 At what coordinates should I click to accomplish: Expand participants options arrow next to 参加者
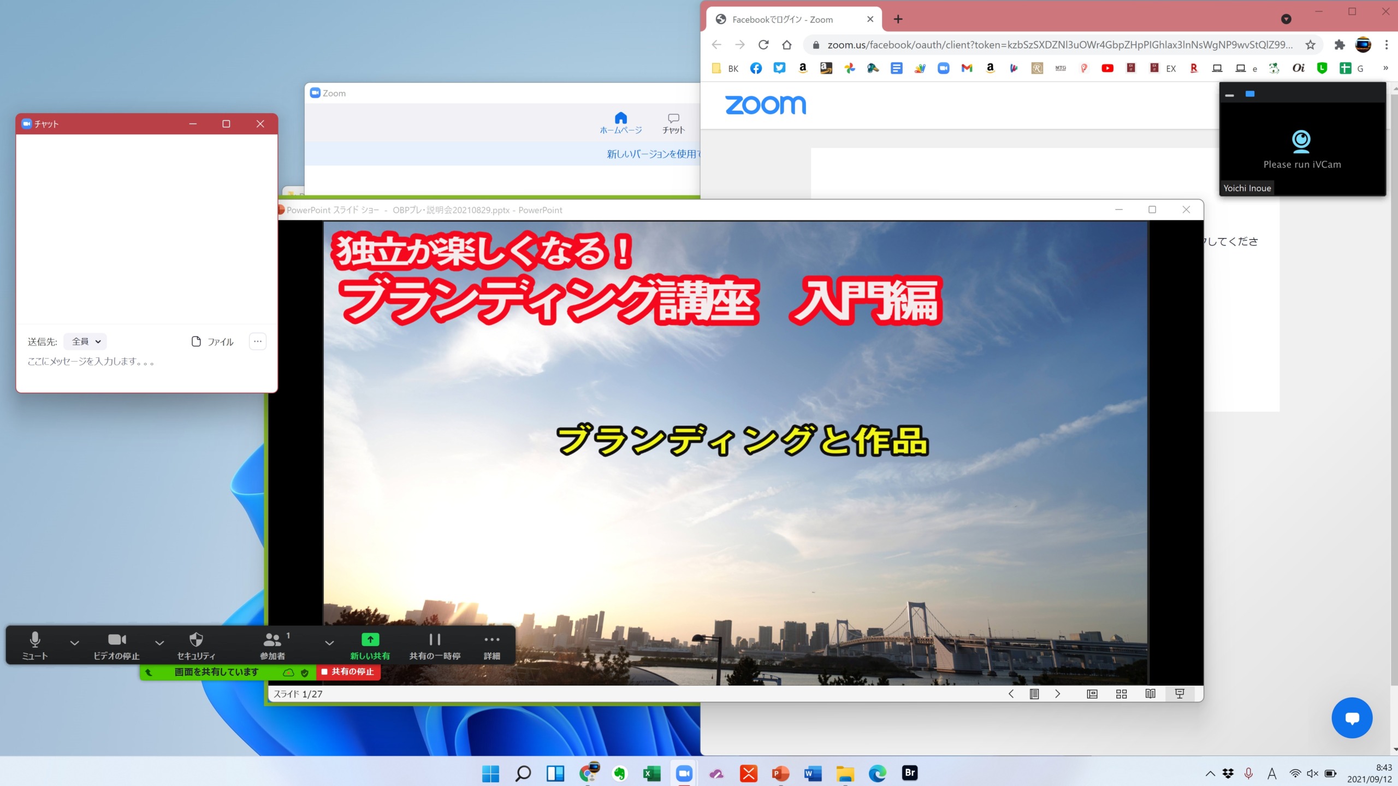coord(329,643)
